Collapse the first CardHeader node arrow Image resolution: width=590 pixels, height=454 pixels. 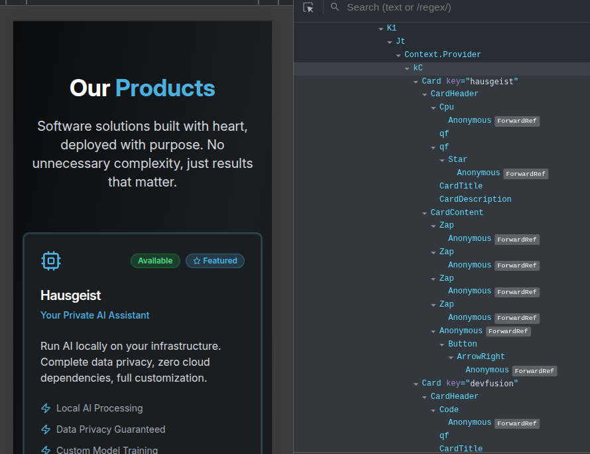(424, 94)
